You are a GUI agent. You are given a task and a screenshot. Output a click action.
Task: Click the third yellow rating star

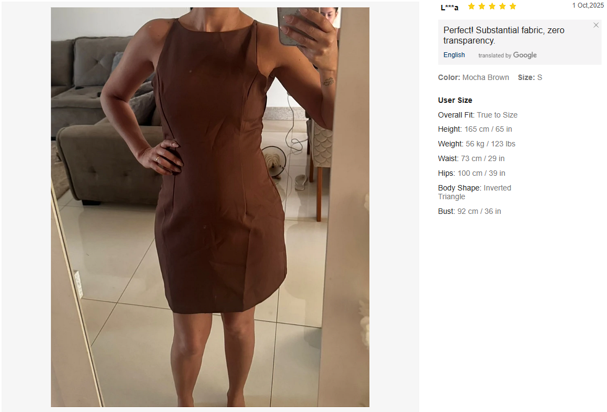click(492, 6)
